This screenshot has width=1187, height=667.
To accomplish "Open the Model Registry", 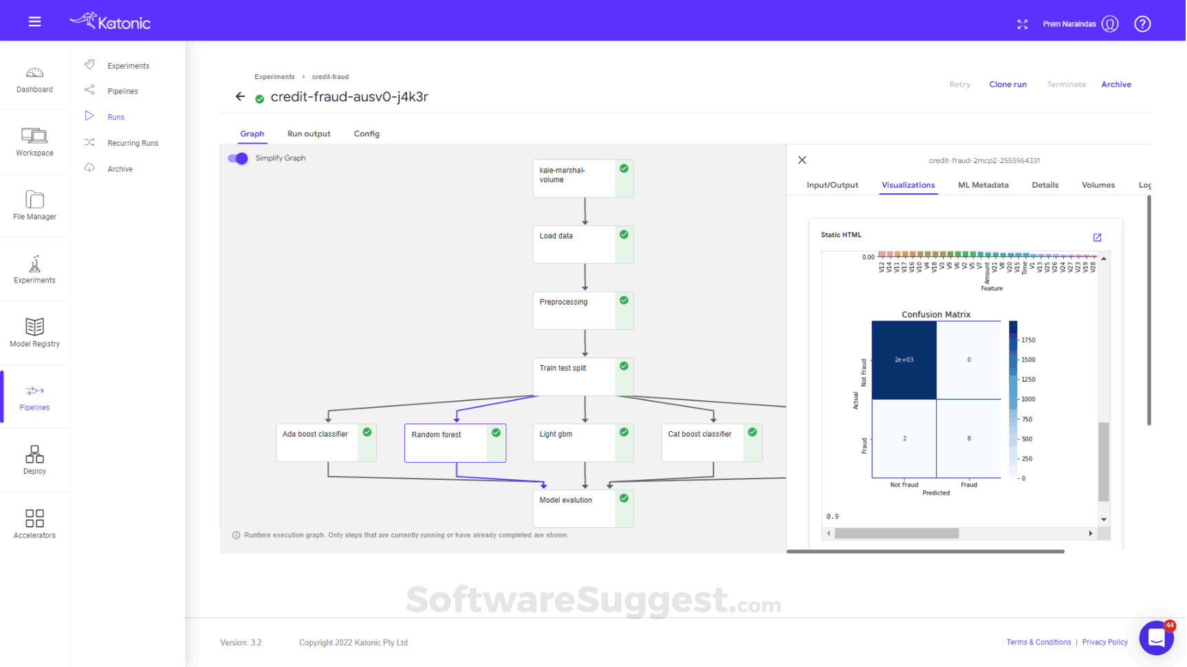I will pos(34,332).
